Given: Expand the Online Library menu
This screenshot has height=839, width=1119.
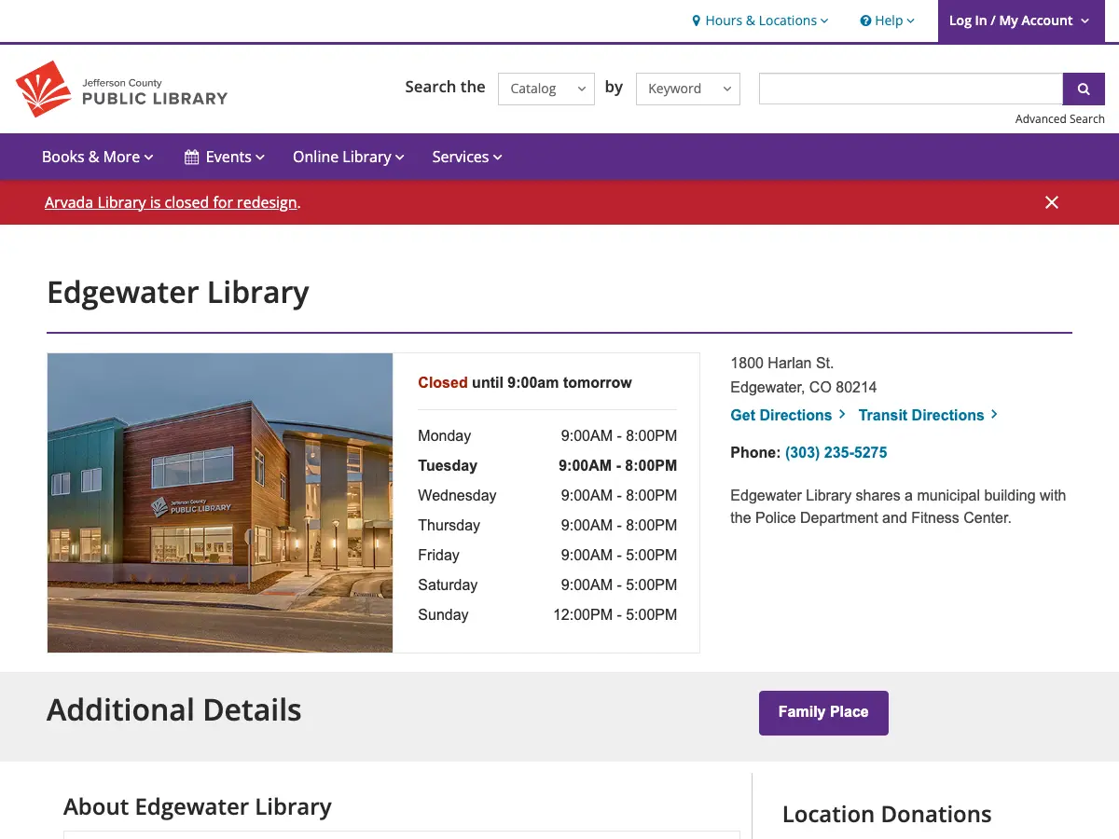Looking at the screenshot, I should pos(349,157).
